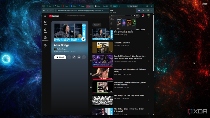Click browser back arrow

tap(44, 10)
